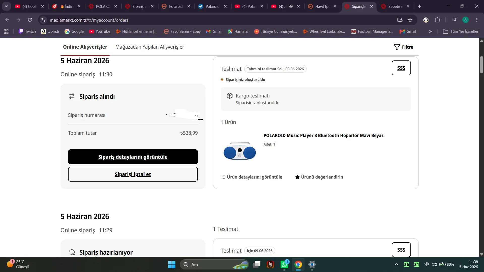Click the total amount ₺538,99

[189, 133]
